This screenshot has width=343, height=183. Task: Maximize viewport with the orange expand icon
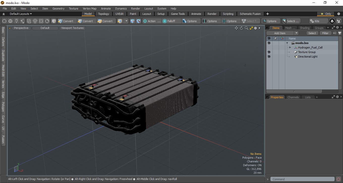(x=251, y=28)
